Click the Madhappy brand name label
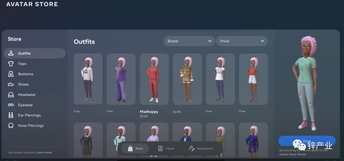This screenshot has height=161, width=344. [149, 112]
